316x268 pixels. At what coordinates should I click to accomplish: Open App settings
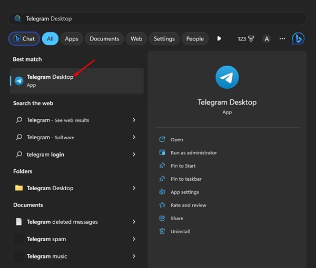point(185,192)
